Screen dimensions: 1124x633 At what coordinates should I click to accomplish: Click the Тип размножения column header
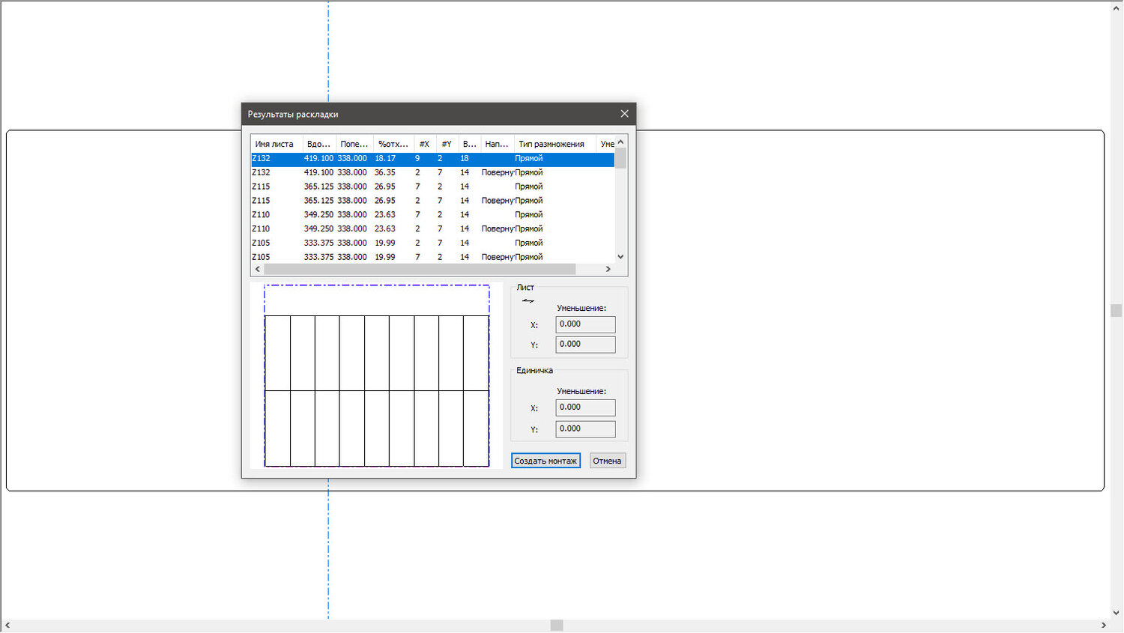coord(555,144)
